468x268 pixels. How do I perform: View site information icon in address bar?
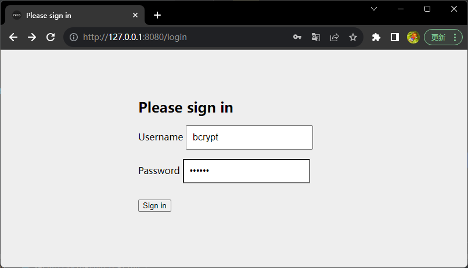click(x=74, y=37)
